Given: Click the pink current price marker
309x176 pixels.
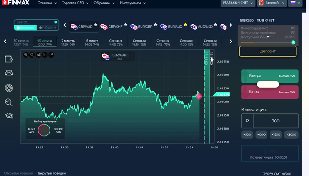Looking at the screenshot, I should click(199, 96).
